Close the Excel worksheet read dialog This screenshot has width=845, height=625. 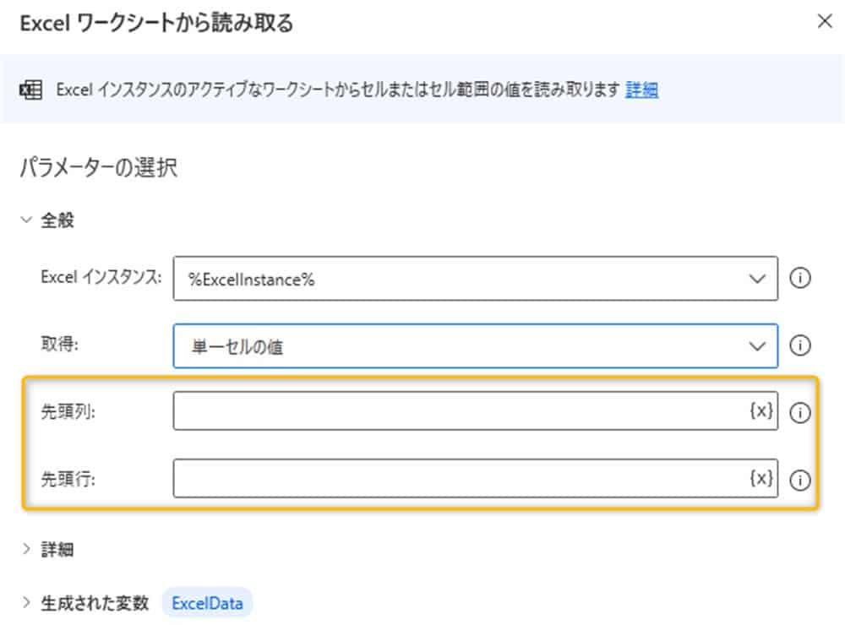pos(824,22)
